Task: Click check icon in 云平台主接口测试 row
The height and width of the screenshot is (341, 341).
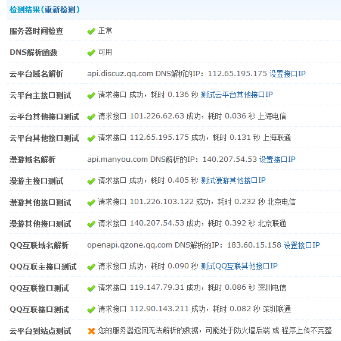Action: point(91,95)
